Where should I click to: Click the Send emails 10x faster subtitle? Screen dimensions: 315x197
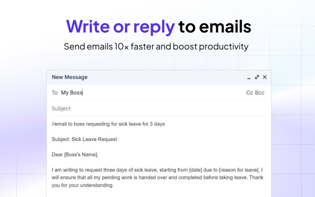click(156, 46)
